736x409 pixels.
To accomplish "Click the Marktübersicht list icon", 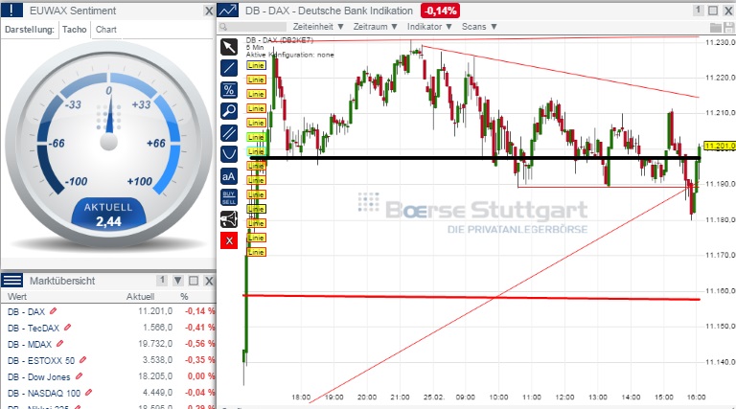I will pos(11,281).
